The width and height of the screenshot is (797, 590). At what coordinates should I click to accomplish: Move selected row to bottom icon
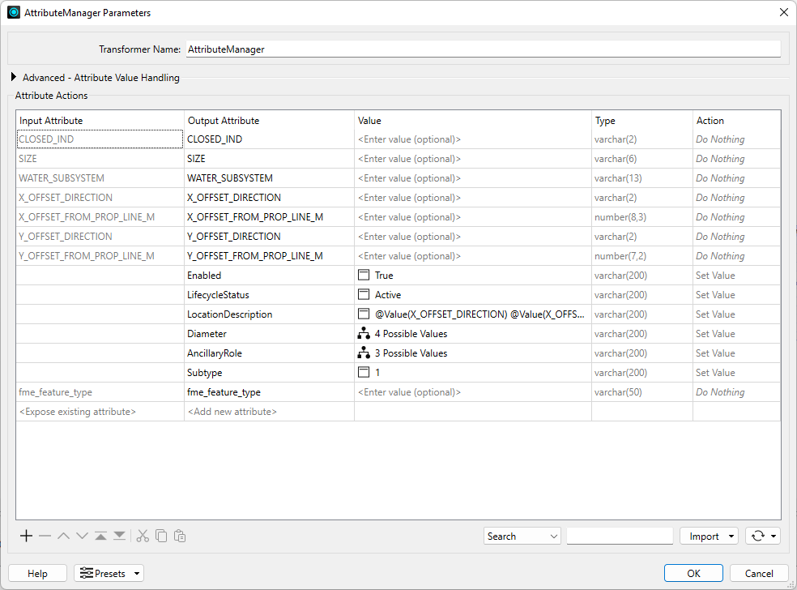point(119,536)
